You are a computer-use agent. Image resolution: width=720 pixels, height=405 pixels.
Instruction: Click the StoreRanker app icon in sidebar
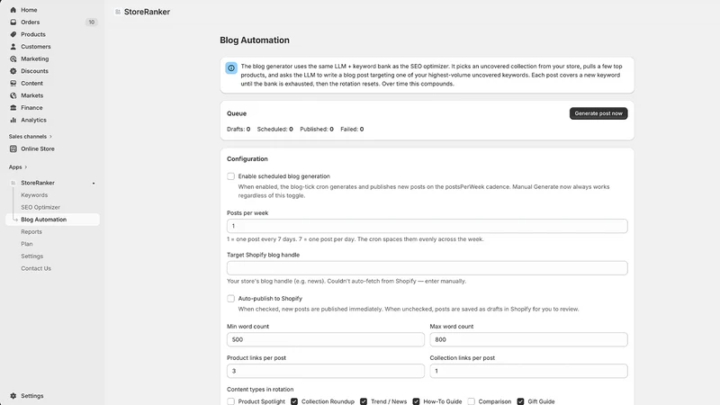pos(13,183)
